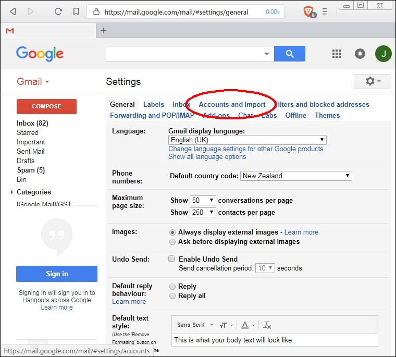
Task: Click the Hangouts quote bubble icon
Action: click(57, 236)
